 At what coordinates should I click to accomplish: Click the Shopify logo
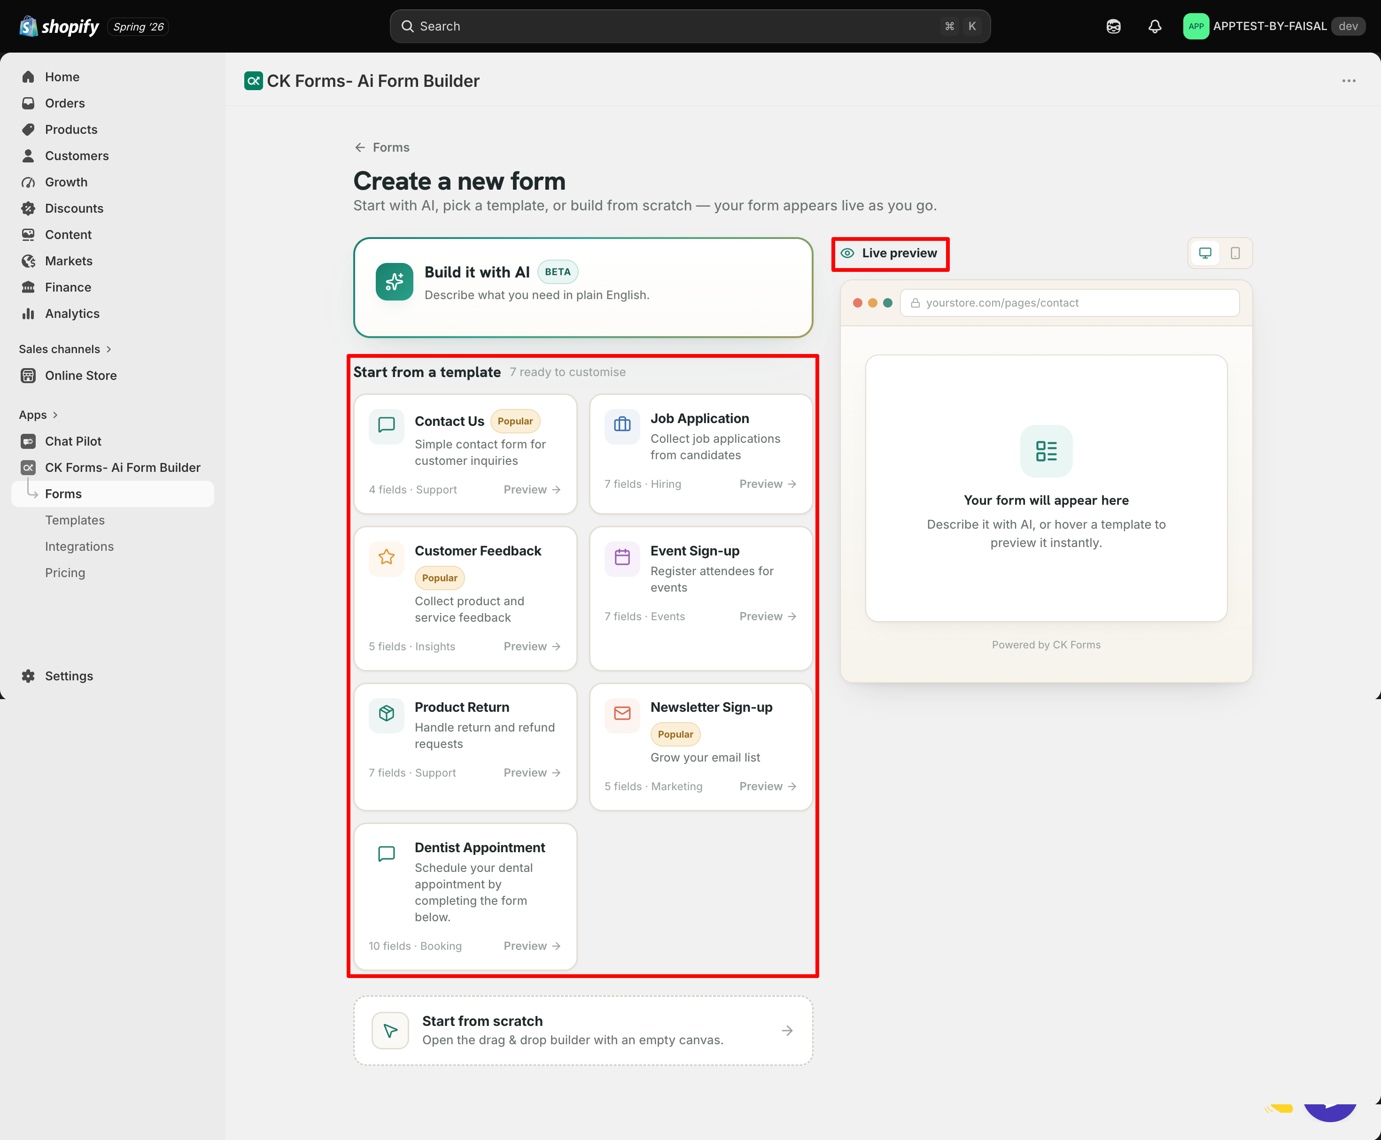click(x=59, y=26)
